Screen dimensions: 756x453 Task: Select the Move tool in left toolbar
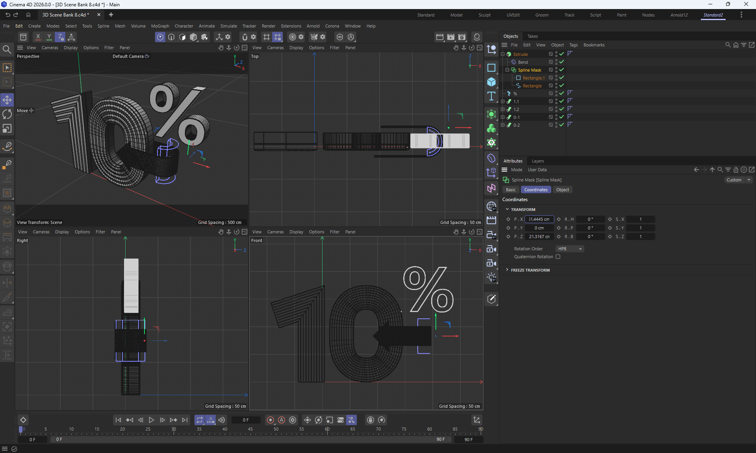[7, 100]
